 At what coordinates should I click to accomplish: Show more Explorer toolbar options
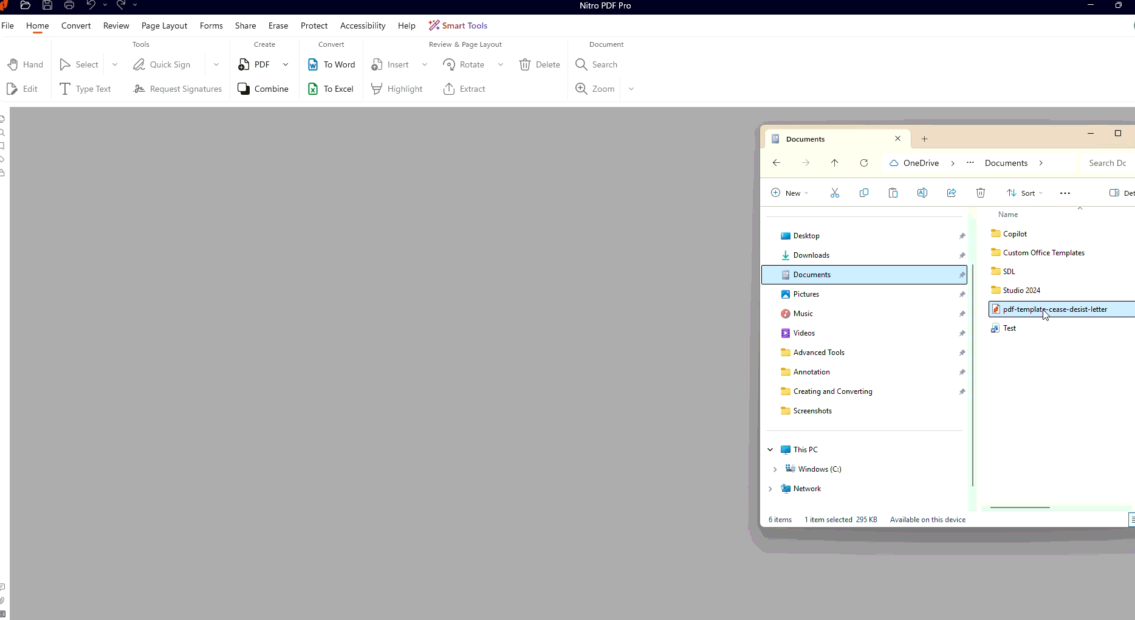pos(1065,193)
